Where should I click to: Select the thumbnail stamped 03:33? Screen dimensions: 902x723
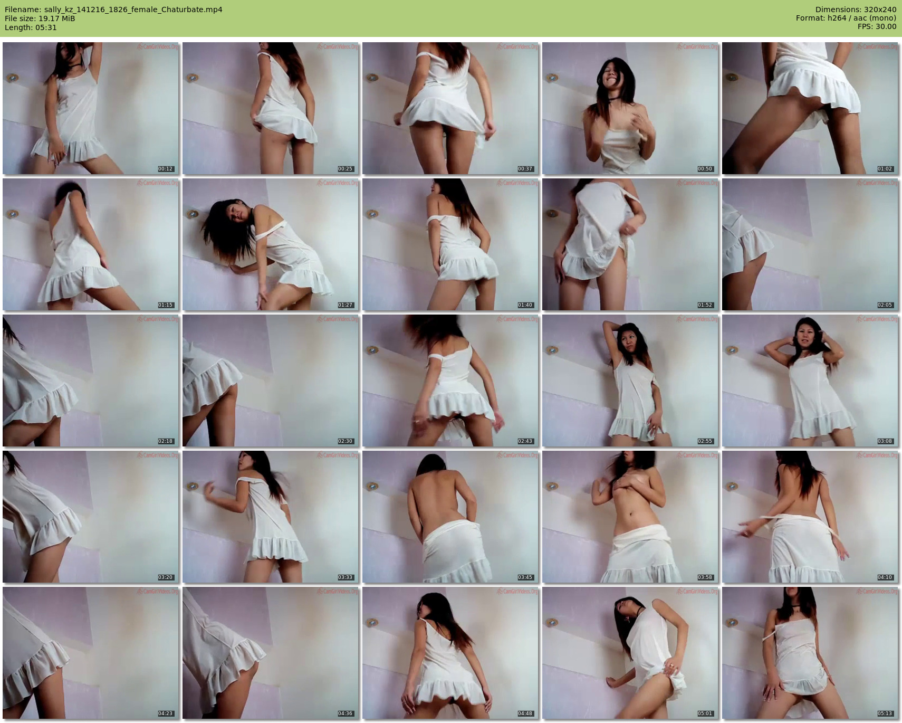coord(271,517)
